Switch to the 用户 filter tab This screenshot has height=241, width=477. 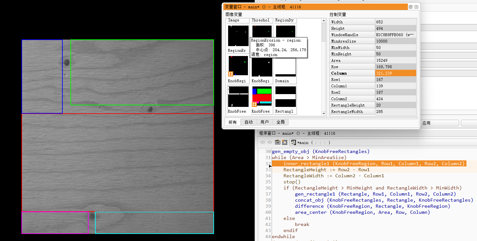pos(265,122)
